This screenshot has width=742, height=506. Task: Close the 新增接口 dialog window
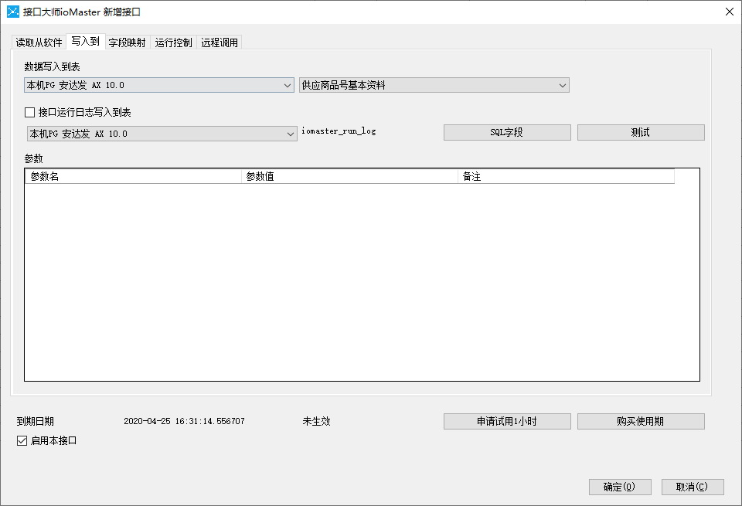[x=729, y=12]
